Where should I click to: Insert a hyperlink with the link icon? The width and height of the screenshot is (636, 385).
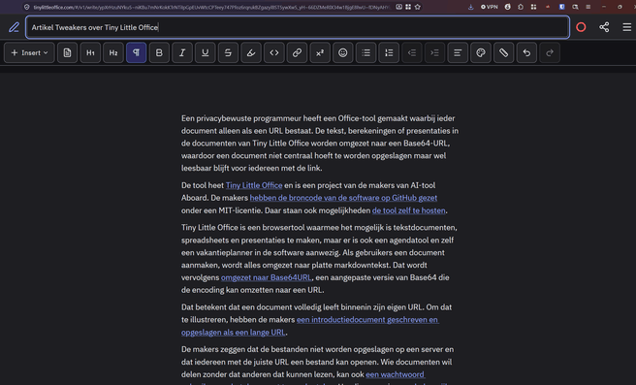point(297,52)
